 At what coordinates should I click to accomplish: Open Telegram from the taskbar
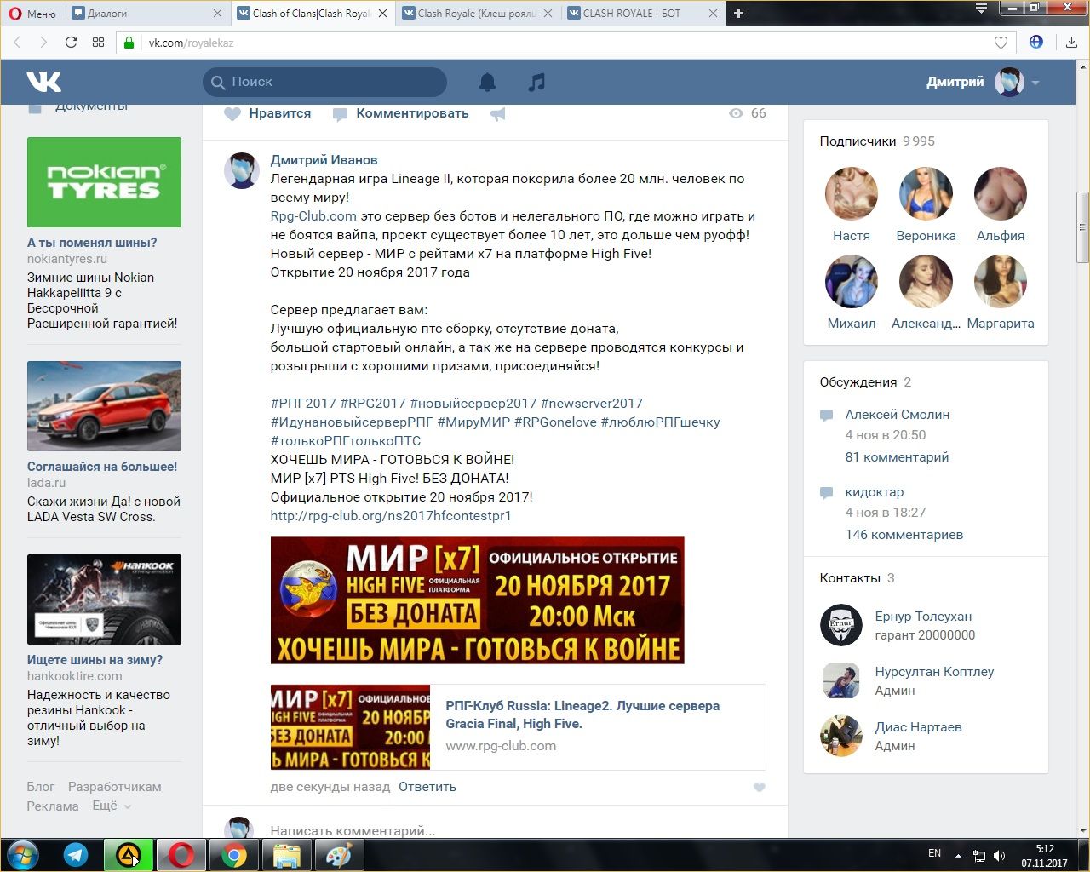coord(76,855)
